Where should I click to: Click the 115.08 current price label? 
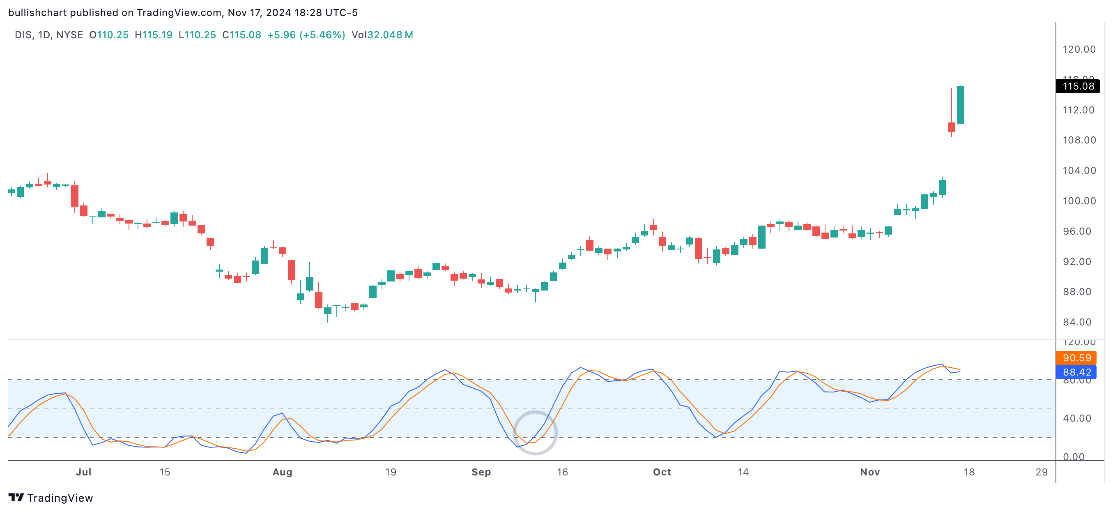pos(1078,86)
